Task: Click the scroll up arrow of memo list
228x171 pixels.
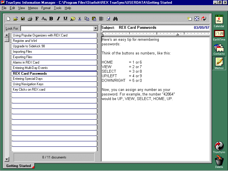Action: tap(7, 35)
